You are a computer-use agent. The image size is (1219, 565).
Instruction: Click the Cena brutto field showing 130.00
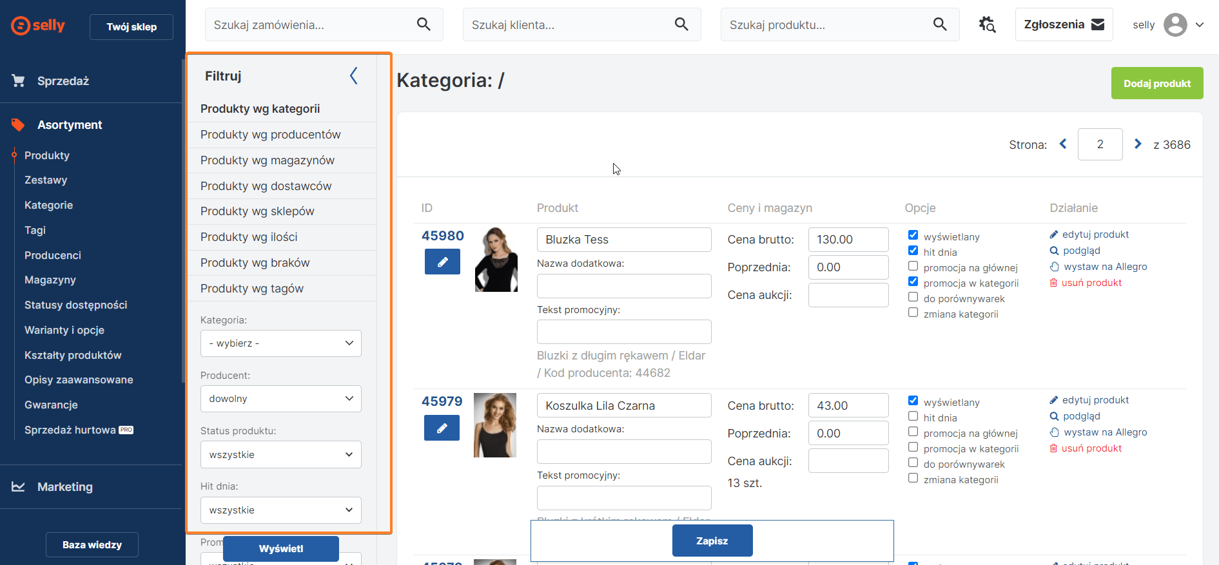coord(848,240)
